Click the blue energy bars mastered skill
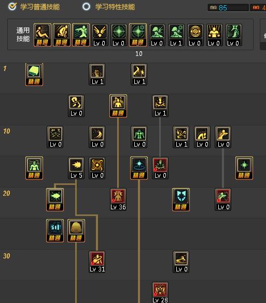The width and height of the screenshot is (266, 303). tap(55, 230)
